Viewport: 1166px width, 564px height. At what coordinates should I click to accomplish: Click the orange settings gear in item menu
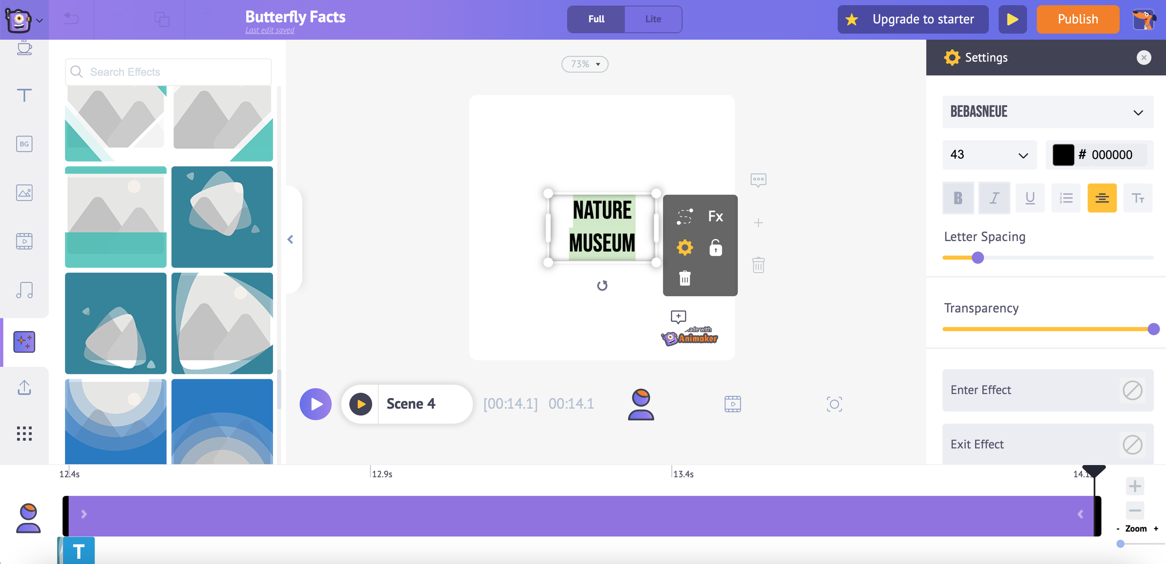click(x=685, y=248)
